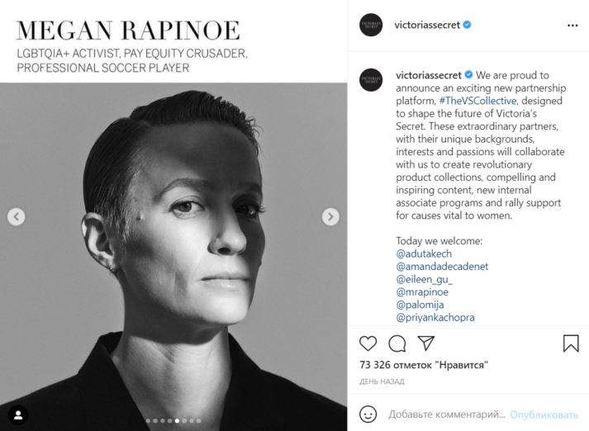This screenshot has height=431, width=589.
Task: Like the post with the heart icon
Action: click(368, 343)
